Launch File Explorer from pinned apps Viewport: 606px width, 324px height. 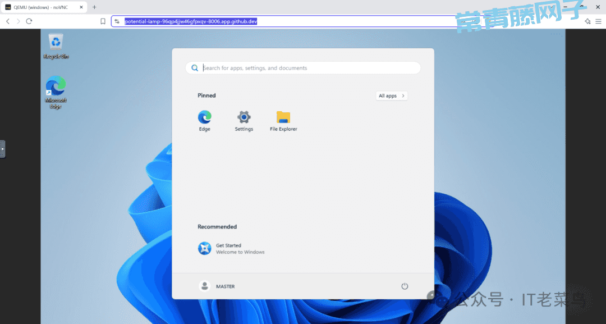click(283, 121)
